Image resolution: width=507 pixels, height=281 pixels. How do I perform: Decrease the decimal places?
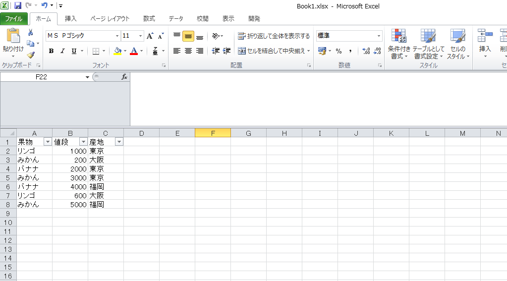377,51
